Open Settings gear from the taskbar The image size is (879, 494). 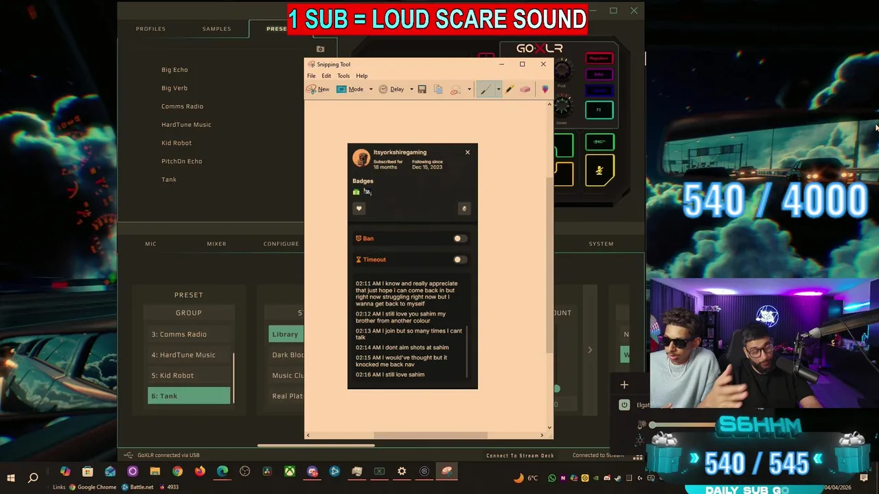pos(402,471)
